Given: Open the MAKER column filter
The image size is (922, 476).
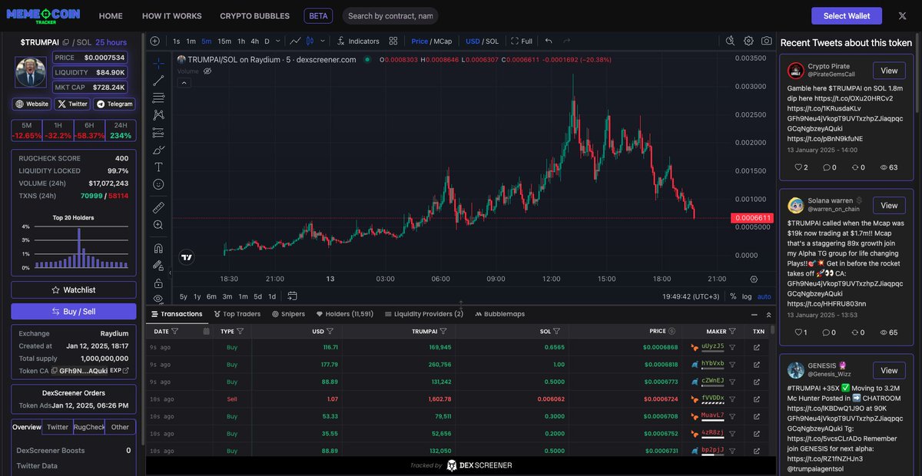Looking at the screenshot, I should point(732,331).
